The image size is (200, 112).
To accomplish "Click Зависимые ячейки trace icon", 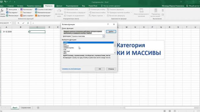I will pyautogui.click(x=90, y=12).
